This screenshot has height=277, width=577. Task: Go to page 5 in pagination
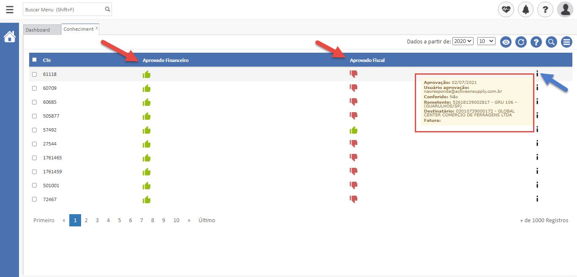(x=119, y=220)
